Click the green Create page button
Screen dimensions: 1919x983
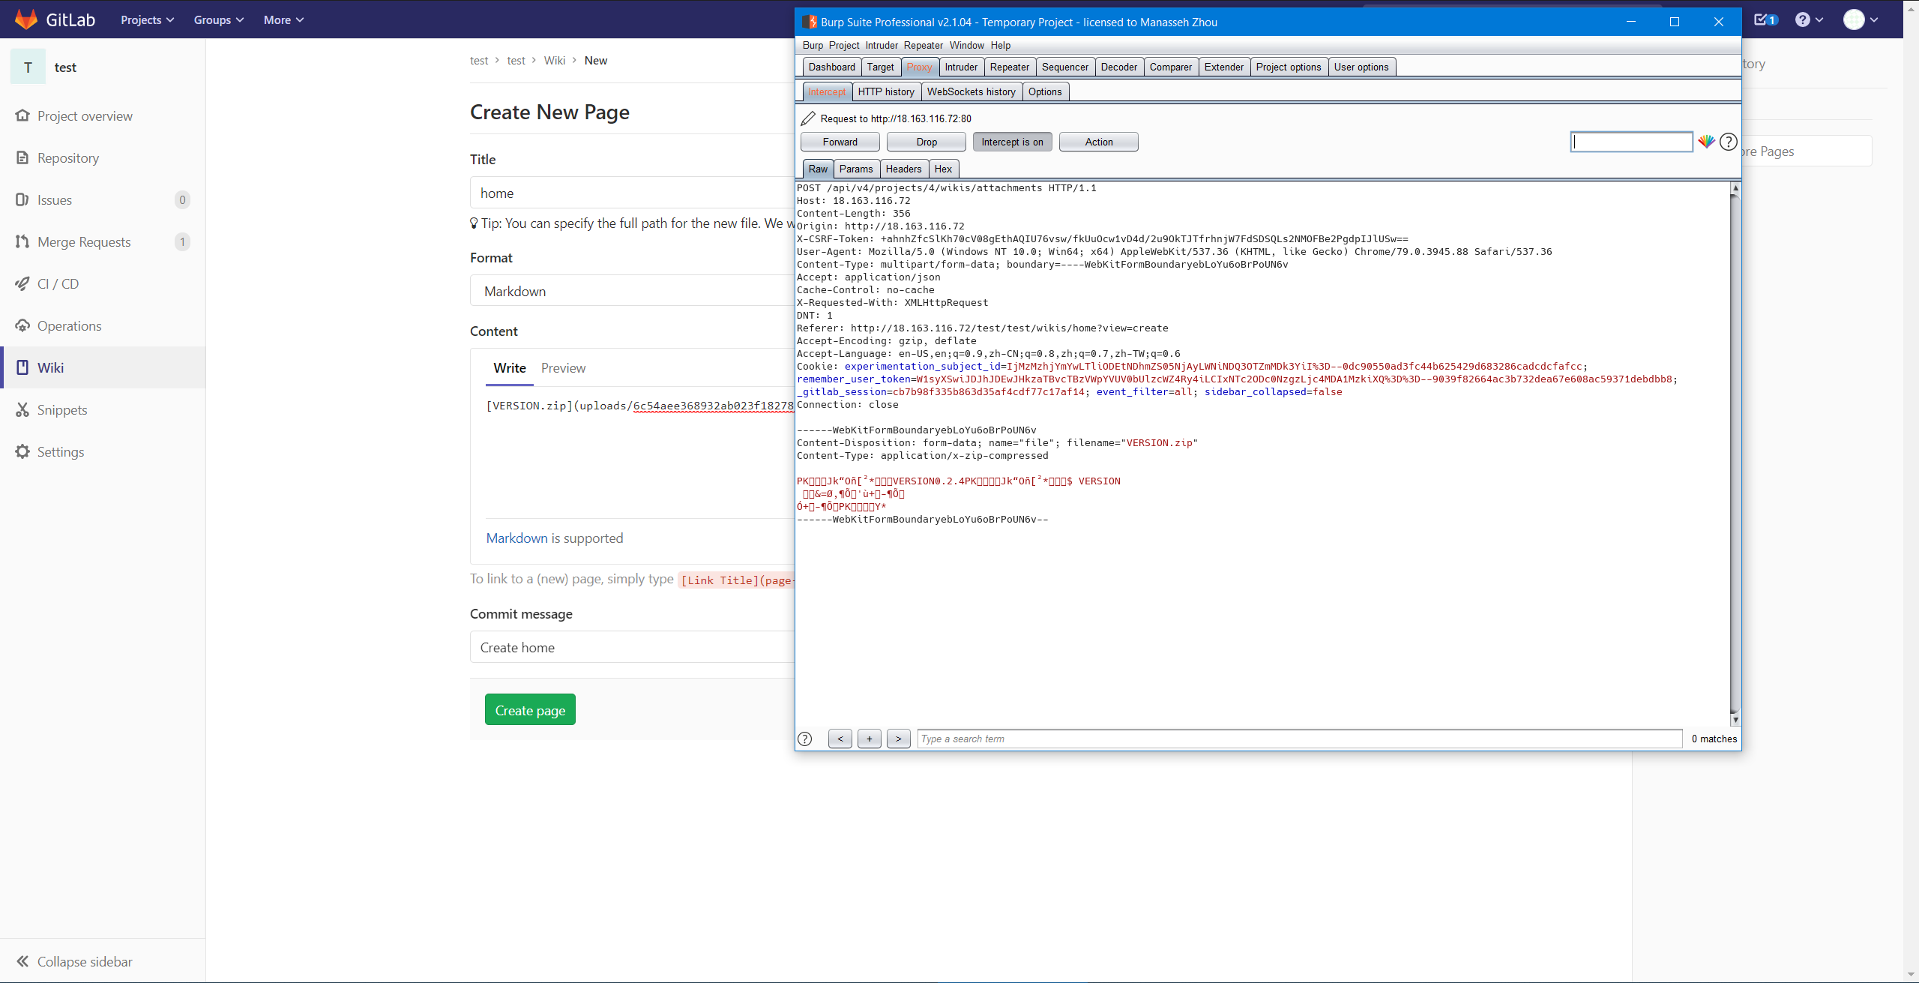[x=530, y=709]
